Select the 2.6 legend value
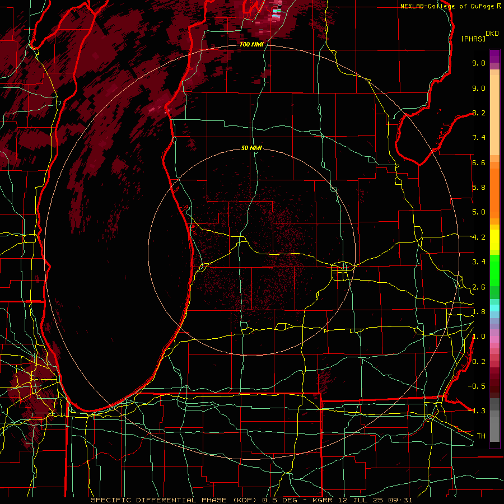504x504 pixels. click(479, 287)
